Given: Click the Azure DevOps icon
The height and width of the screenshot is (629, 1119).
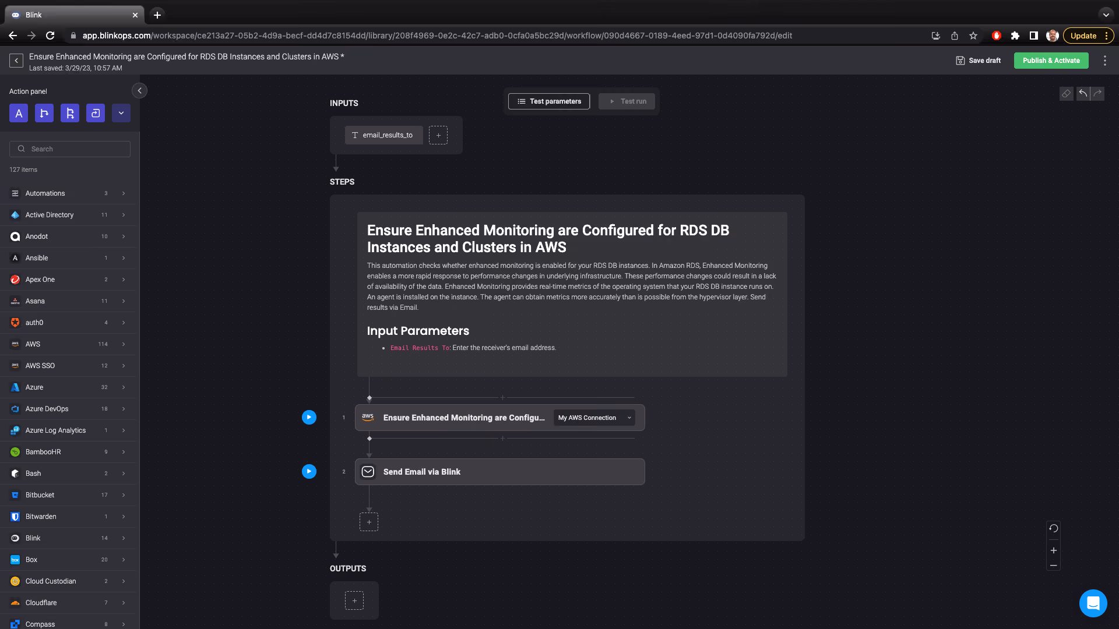Looking at the screenshot, I should [x=15, y=409].
